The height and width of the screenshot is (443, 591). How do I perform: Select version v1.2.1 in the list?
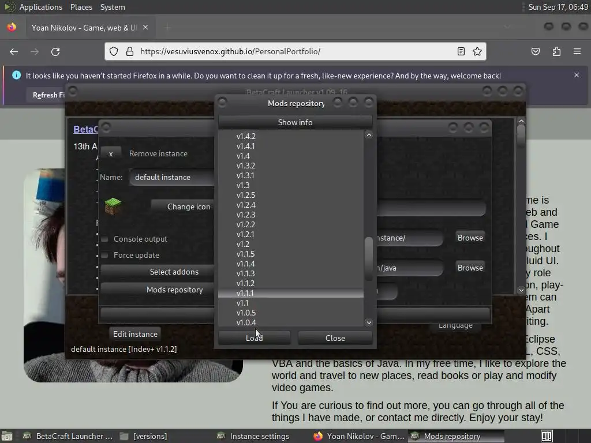291,234
